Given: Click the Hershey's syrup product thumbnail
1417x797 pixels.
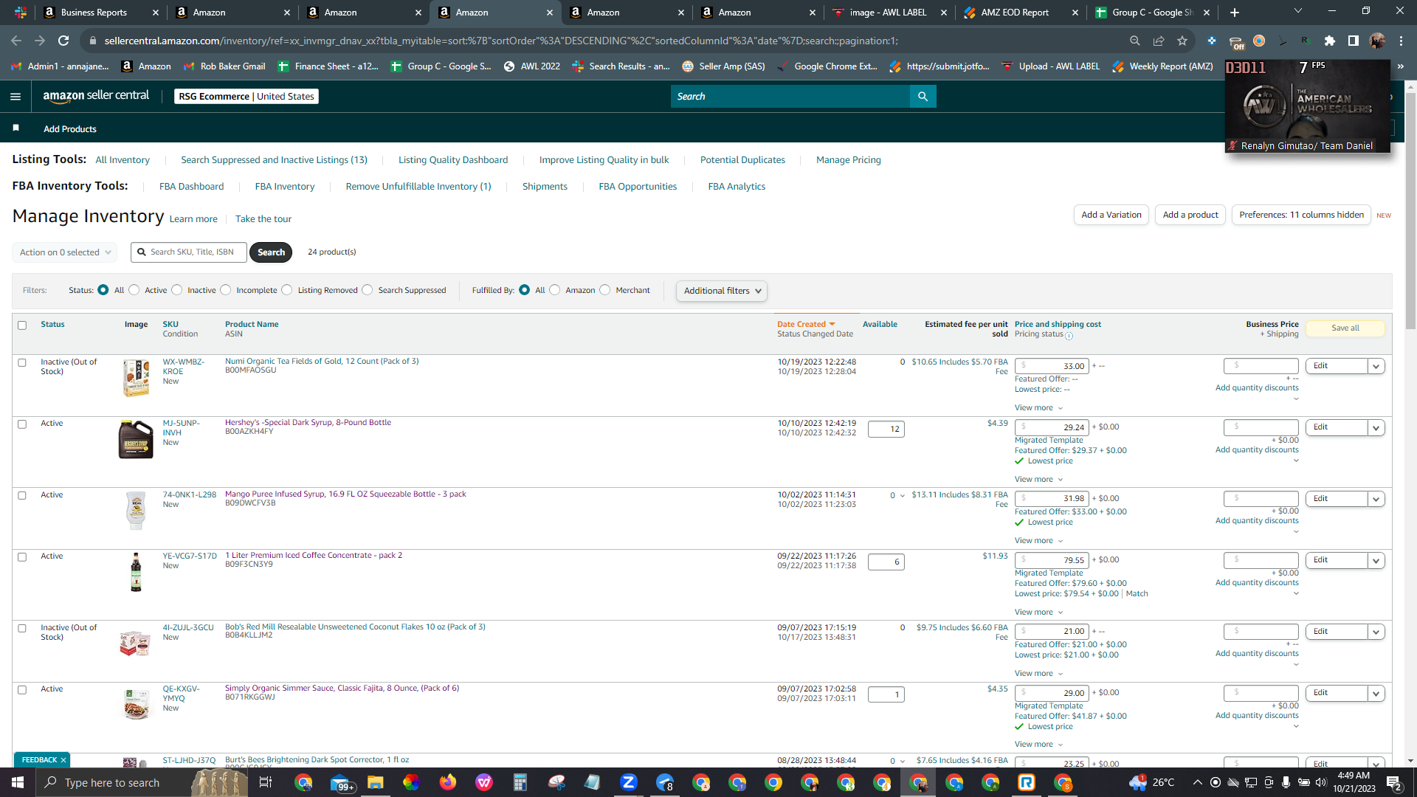Looking at the screenshot, I should pos(136,439).
